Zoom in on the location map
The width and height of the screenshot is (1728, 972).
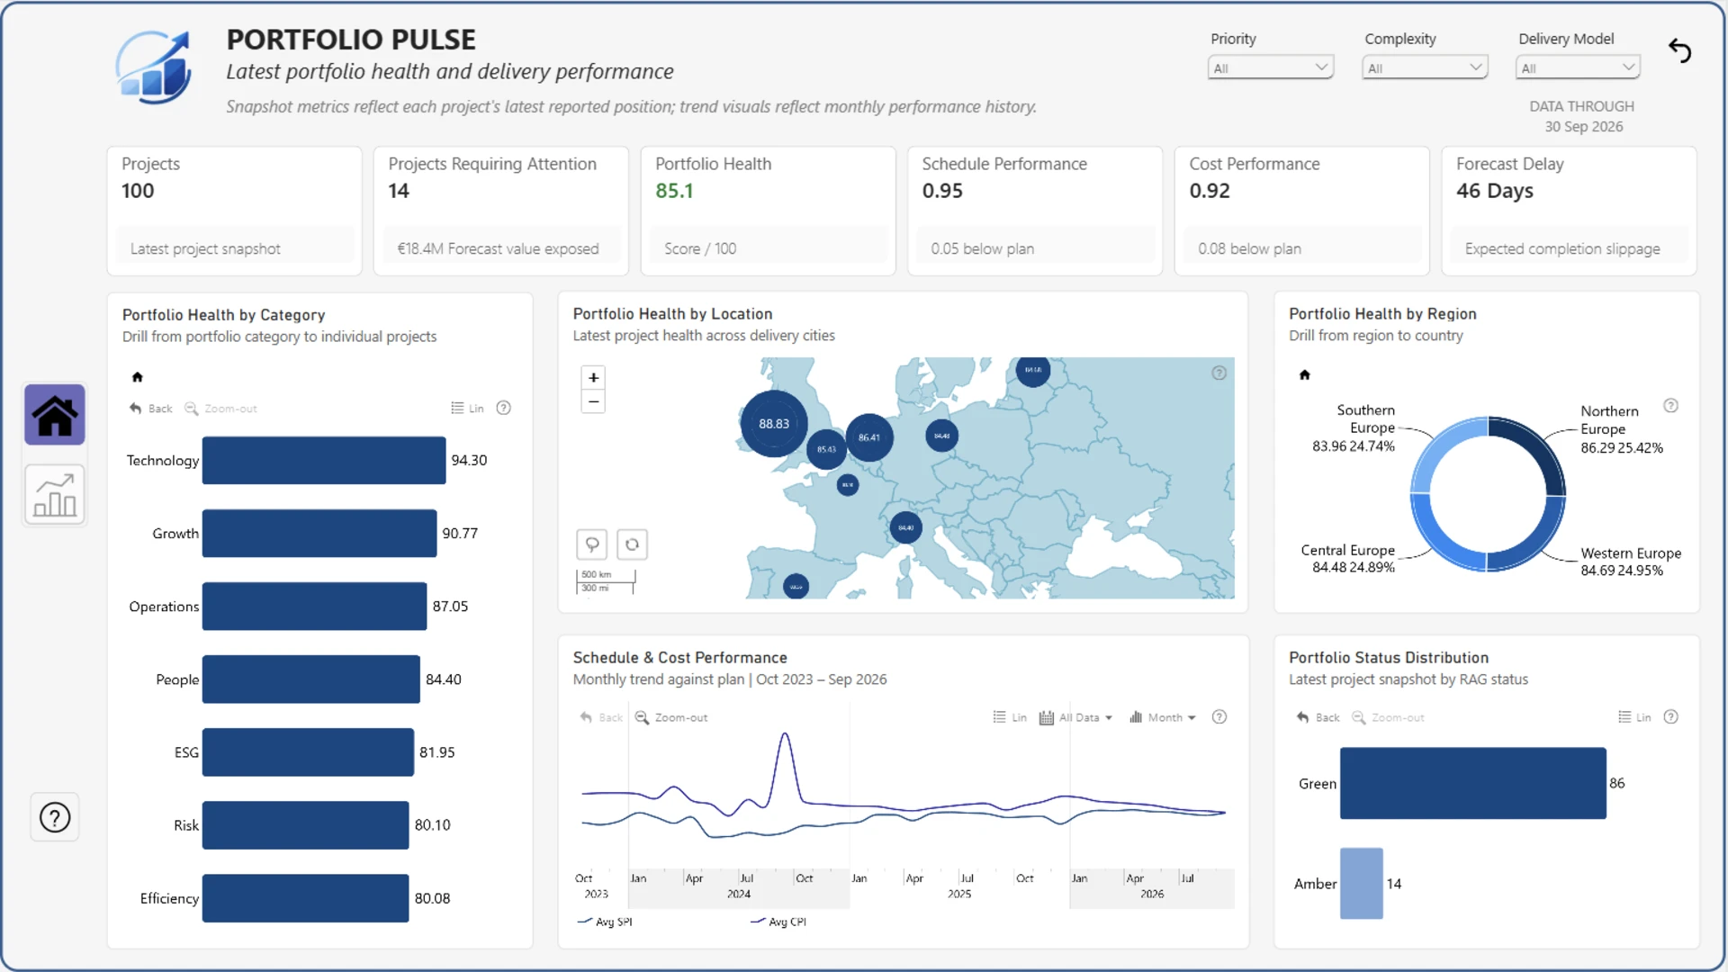pyautogui.click(x=593, y=378)
